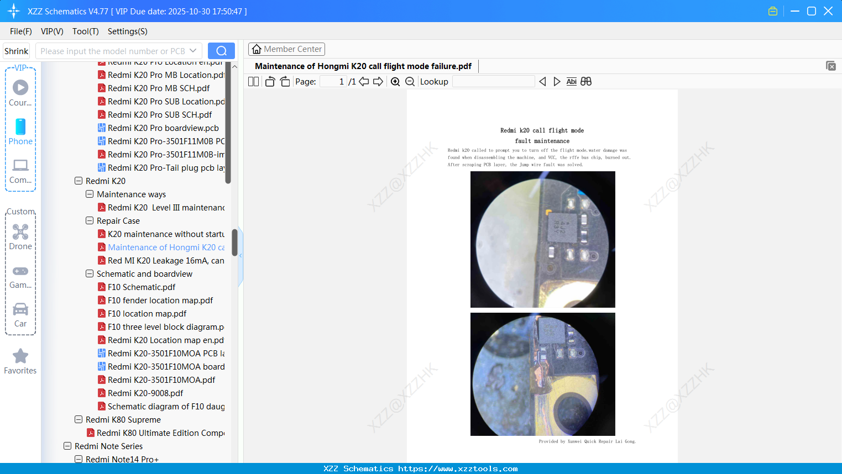Find previous Lookup match
This screenshot has height=474, width=842.
click(542, 82)
